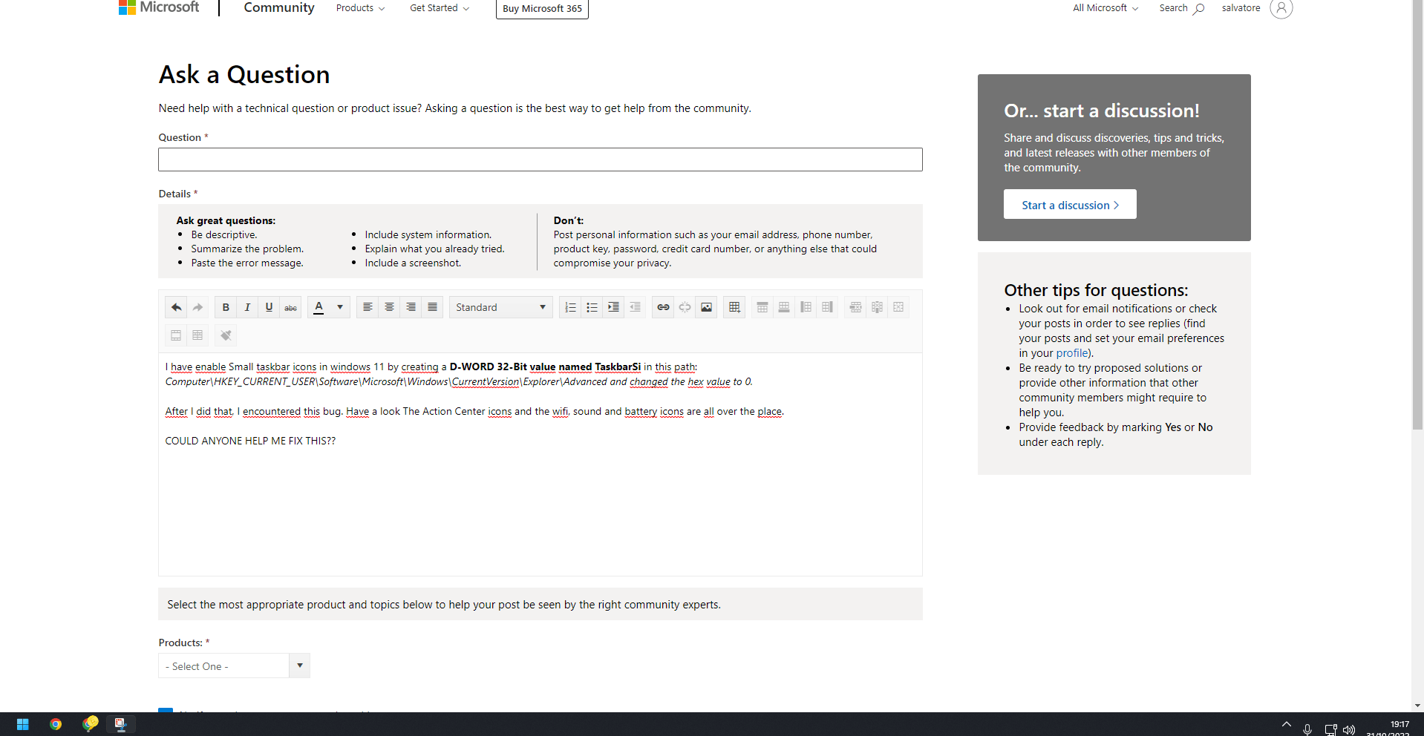Open the Get Started menu

pyautogui.click(x=440, y=8)
